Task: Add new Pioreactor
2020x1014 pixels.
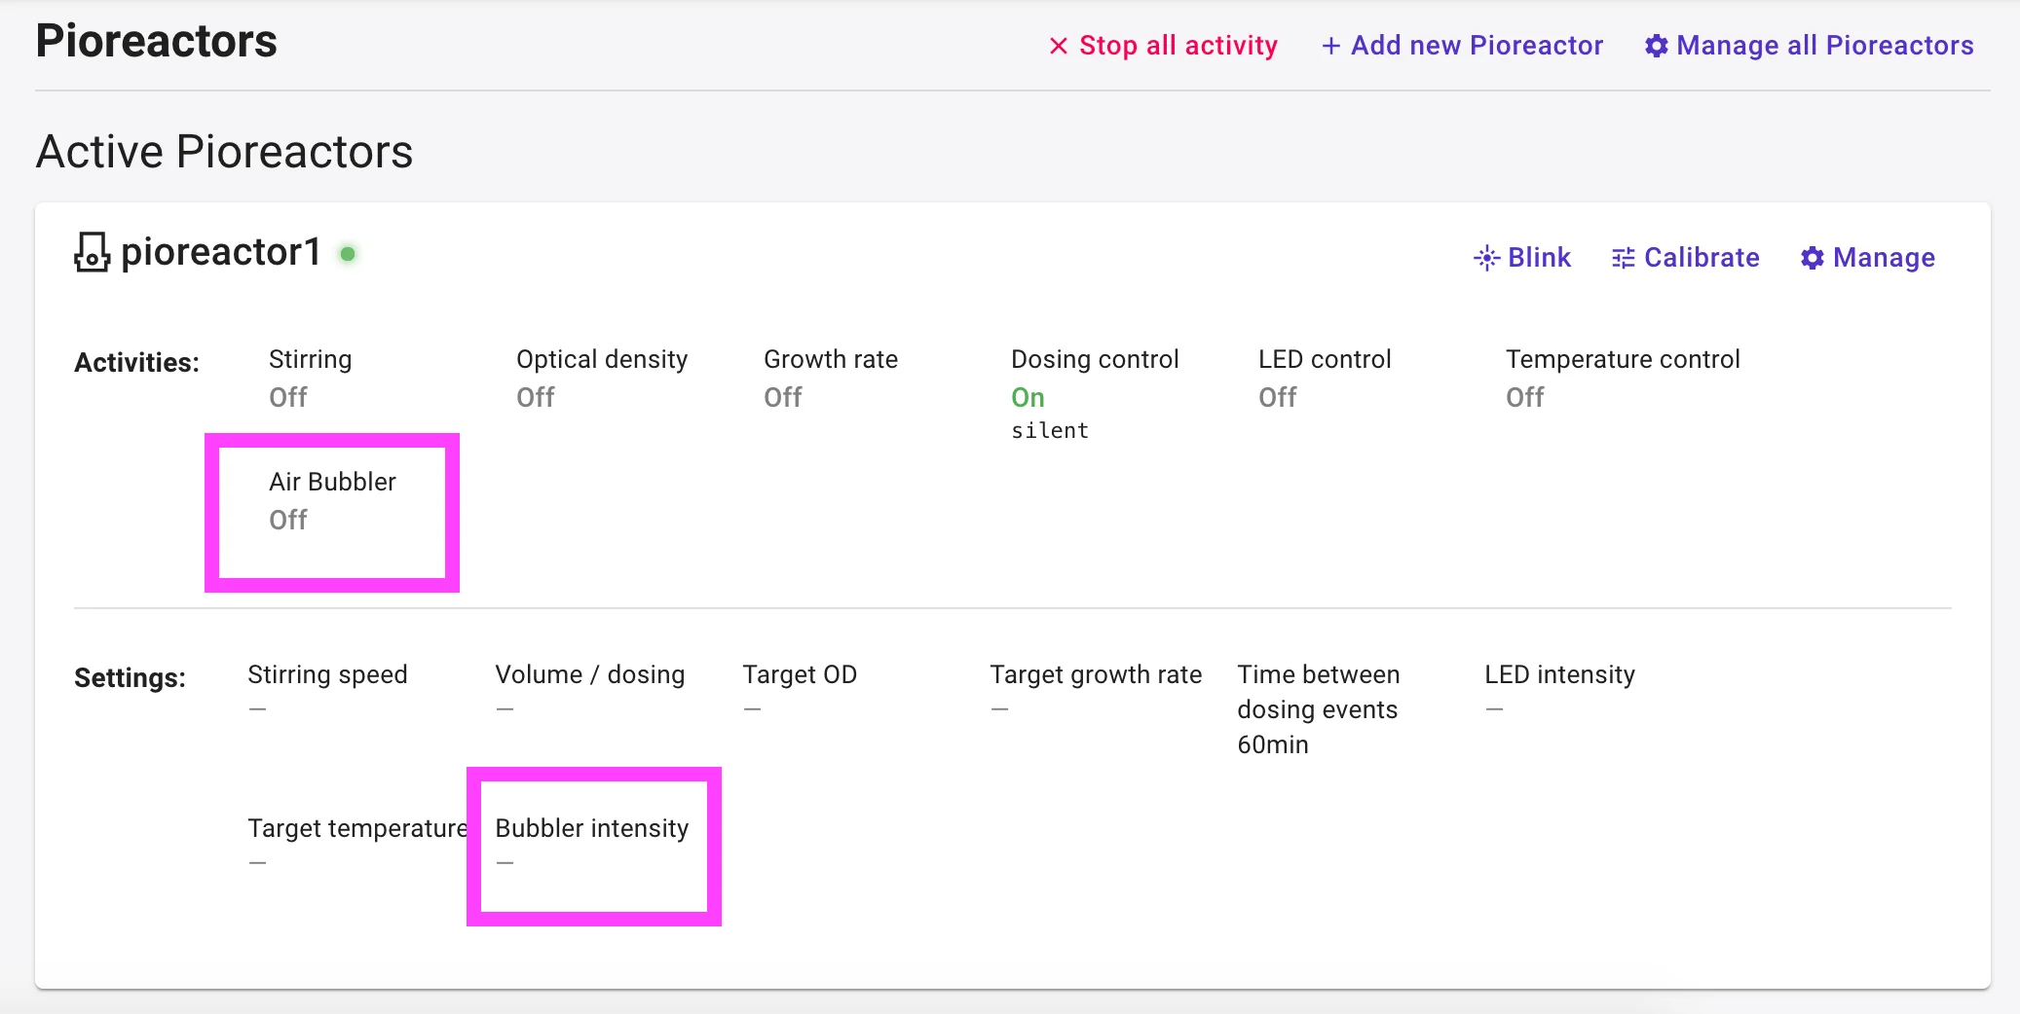Action: tap(1462, 46)
